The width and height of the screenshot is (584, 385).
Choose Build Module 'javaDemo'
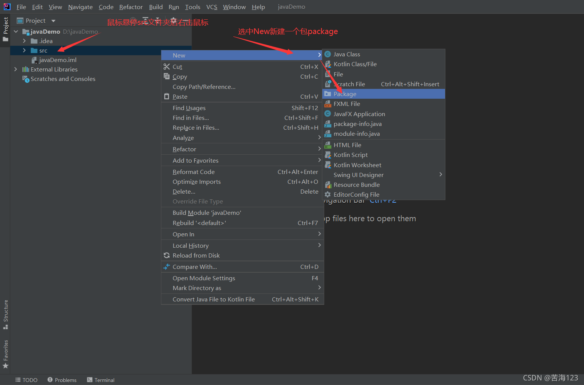click(242, 213)
